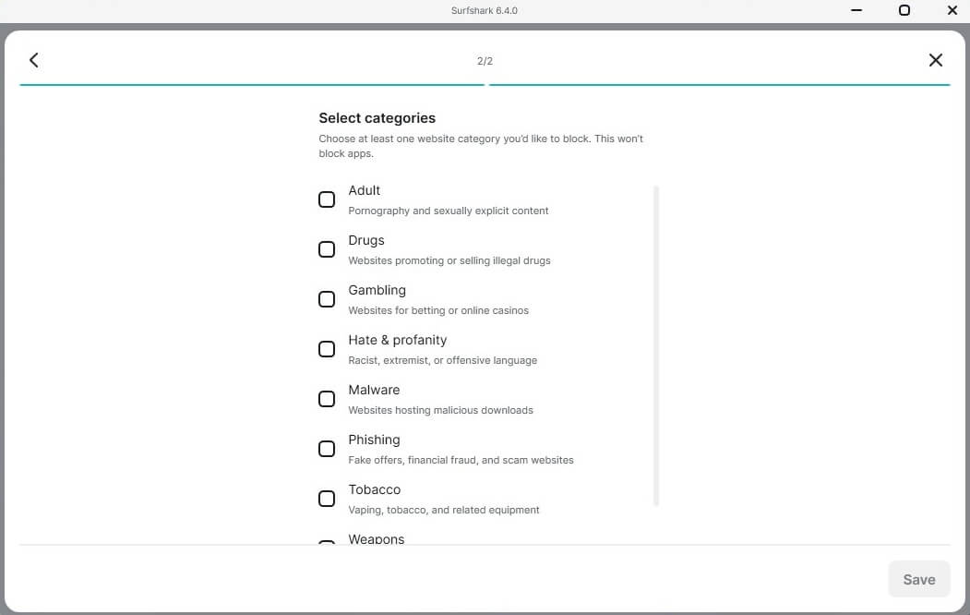
Task: Check the Hate & profanity category
Action: coord(327,348)
